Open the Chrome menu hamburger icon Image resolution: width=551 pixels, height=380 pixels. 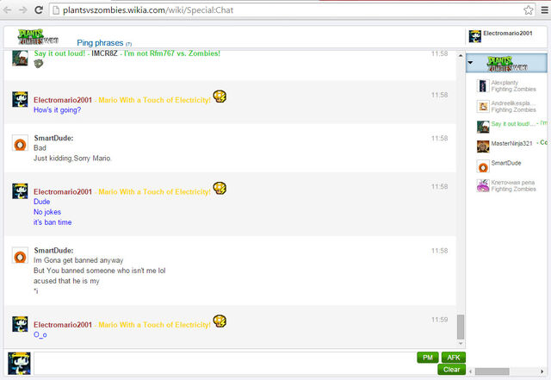coord(544,9)
